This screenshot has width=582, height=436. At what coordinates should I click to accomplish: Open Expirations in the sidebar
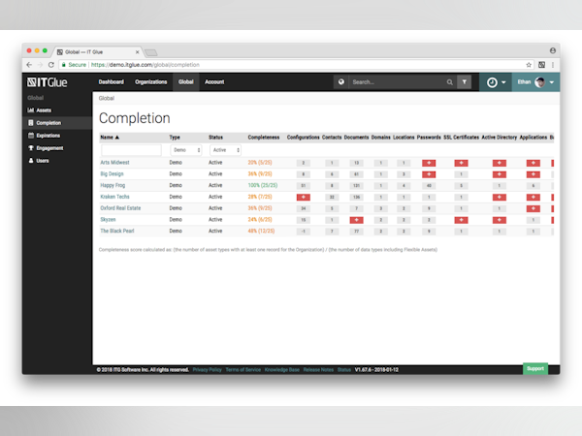[x=48, y=136]
